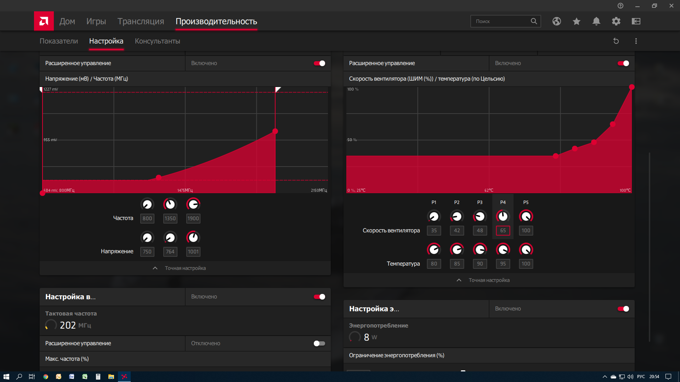
Task: Click the P4 fan speed dial
Action: coord(503,216)
